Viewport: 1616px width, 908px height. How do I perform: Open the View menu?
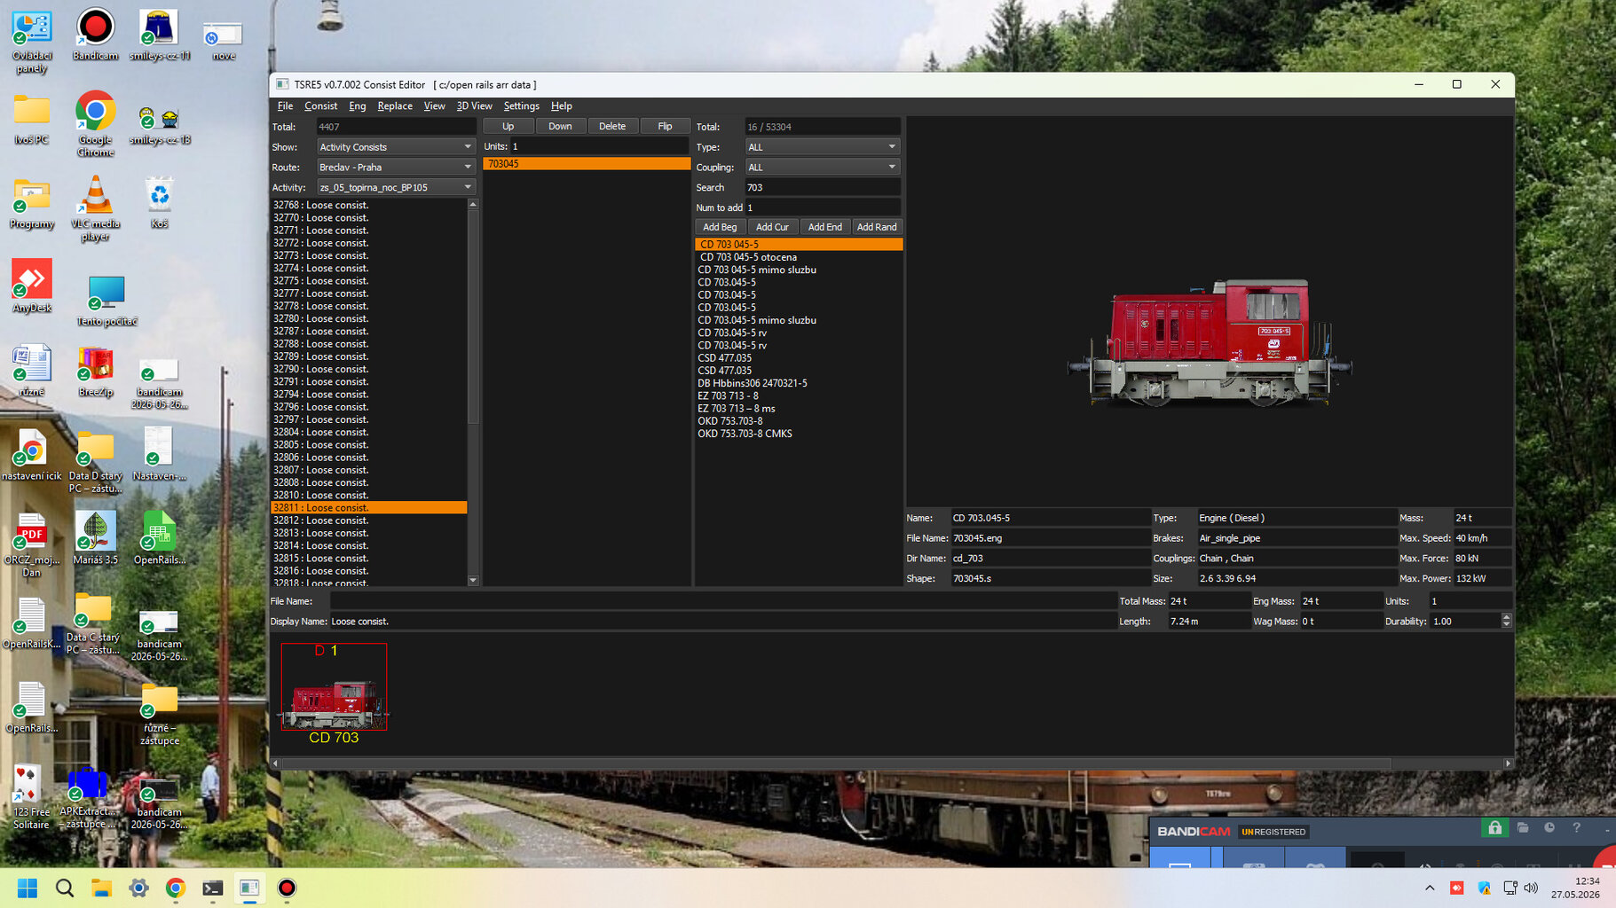click(x=434, y=106)
